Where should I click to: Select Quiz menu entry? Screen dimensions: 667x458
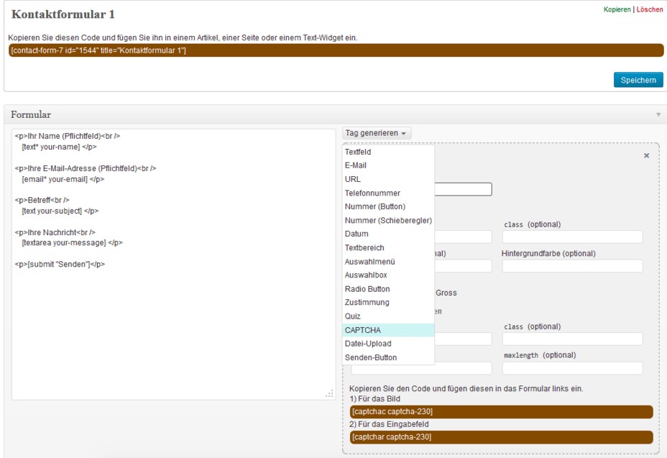388,316
